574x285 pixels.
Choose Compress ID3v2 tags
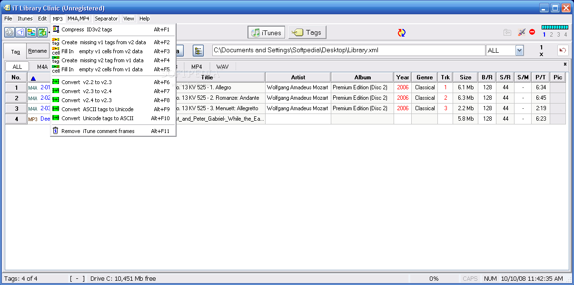(x=113, y=29)
